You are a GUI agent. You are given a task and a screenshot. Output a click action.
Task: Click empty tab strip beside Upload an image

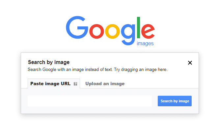[161, 84]
